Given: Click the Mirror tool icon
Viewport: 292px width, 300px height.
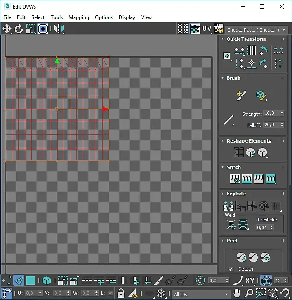Looking at the screenshot, I should 59,29.
